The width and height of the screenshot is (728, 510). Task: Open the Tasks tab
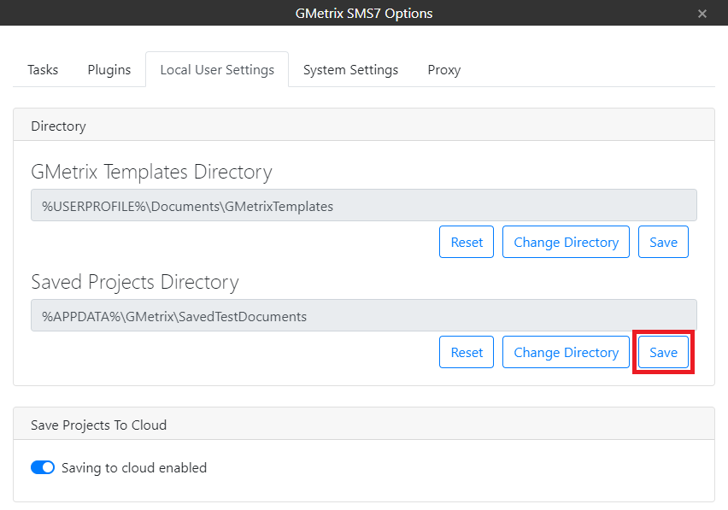pyautogui.click(x=43, y=69)
